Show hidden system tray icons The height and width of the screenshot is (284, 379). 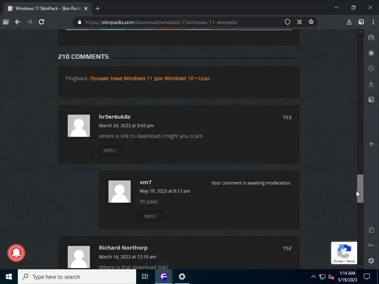point(313,277)
